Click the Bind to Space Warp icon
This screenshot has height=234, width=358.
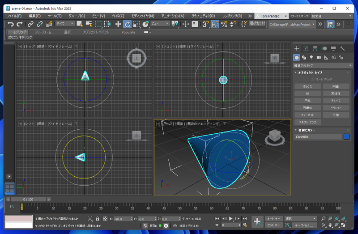click(x=49, y=24)
